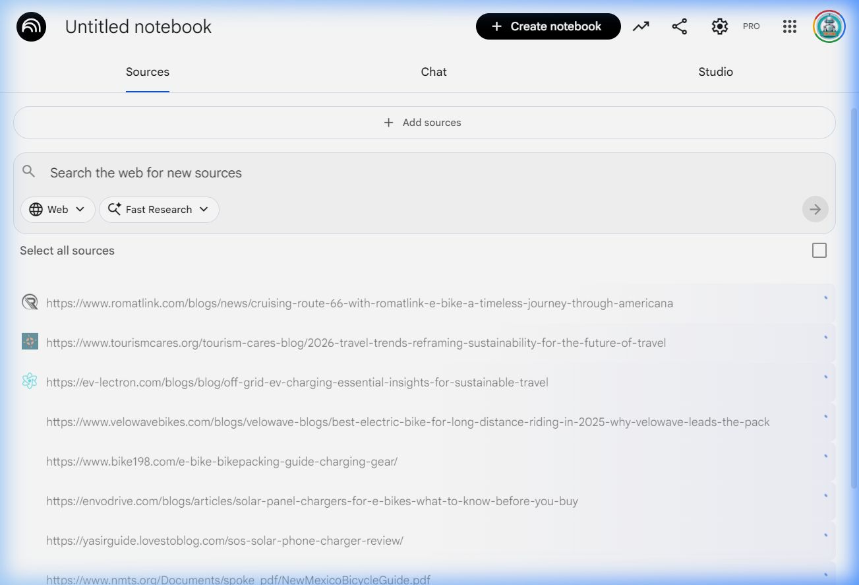This screenshot has width=859, height=585.
Task: Click the NotebookLM logo icon
Action: (31, 27)
